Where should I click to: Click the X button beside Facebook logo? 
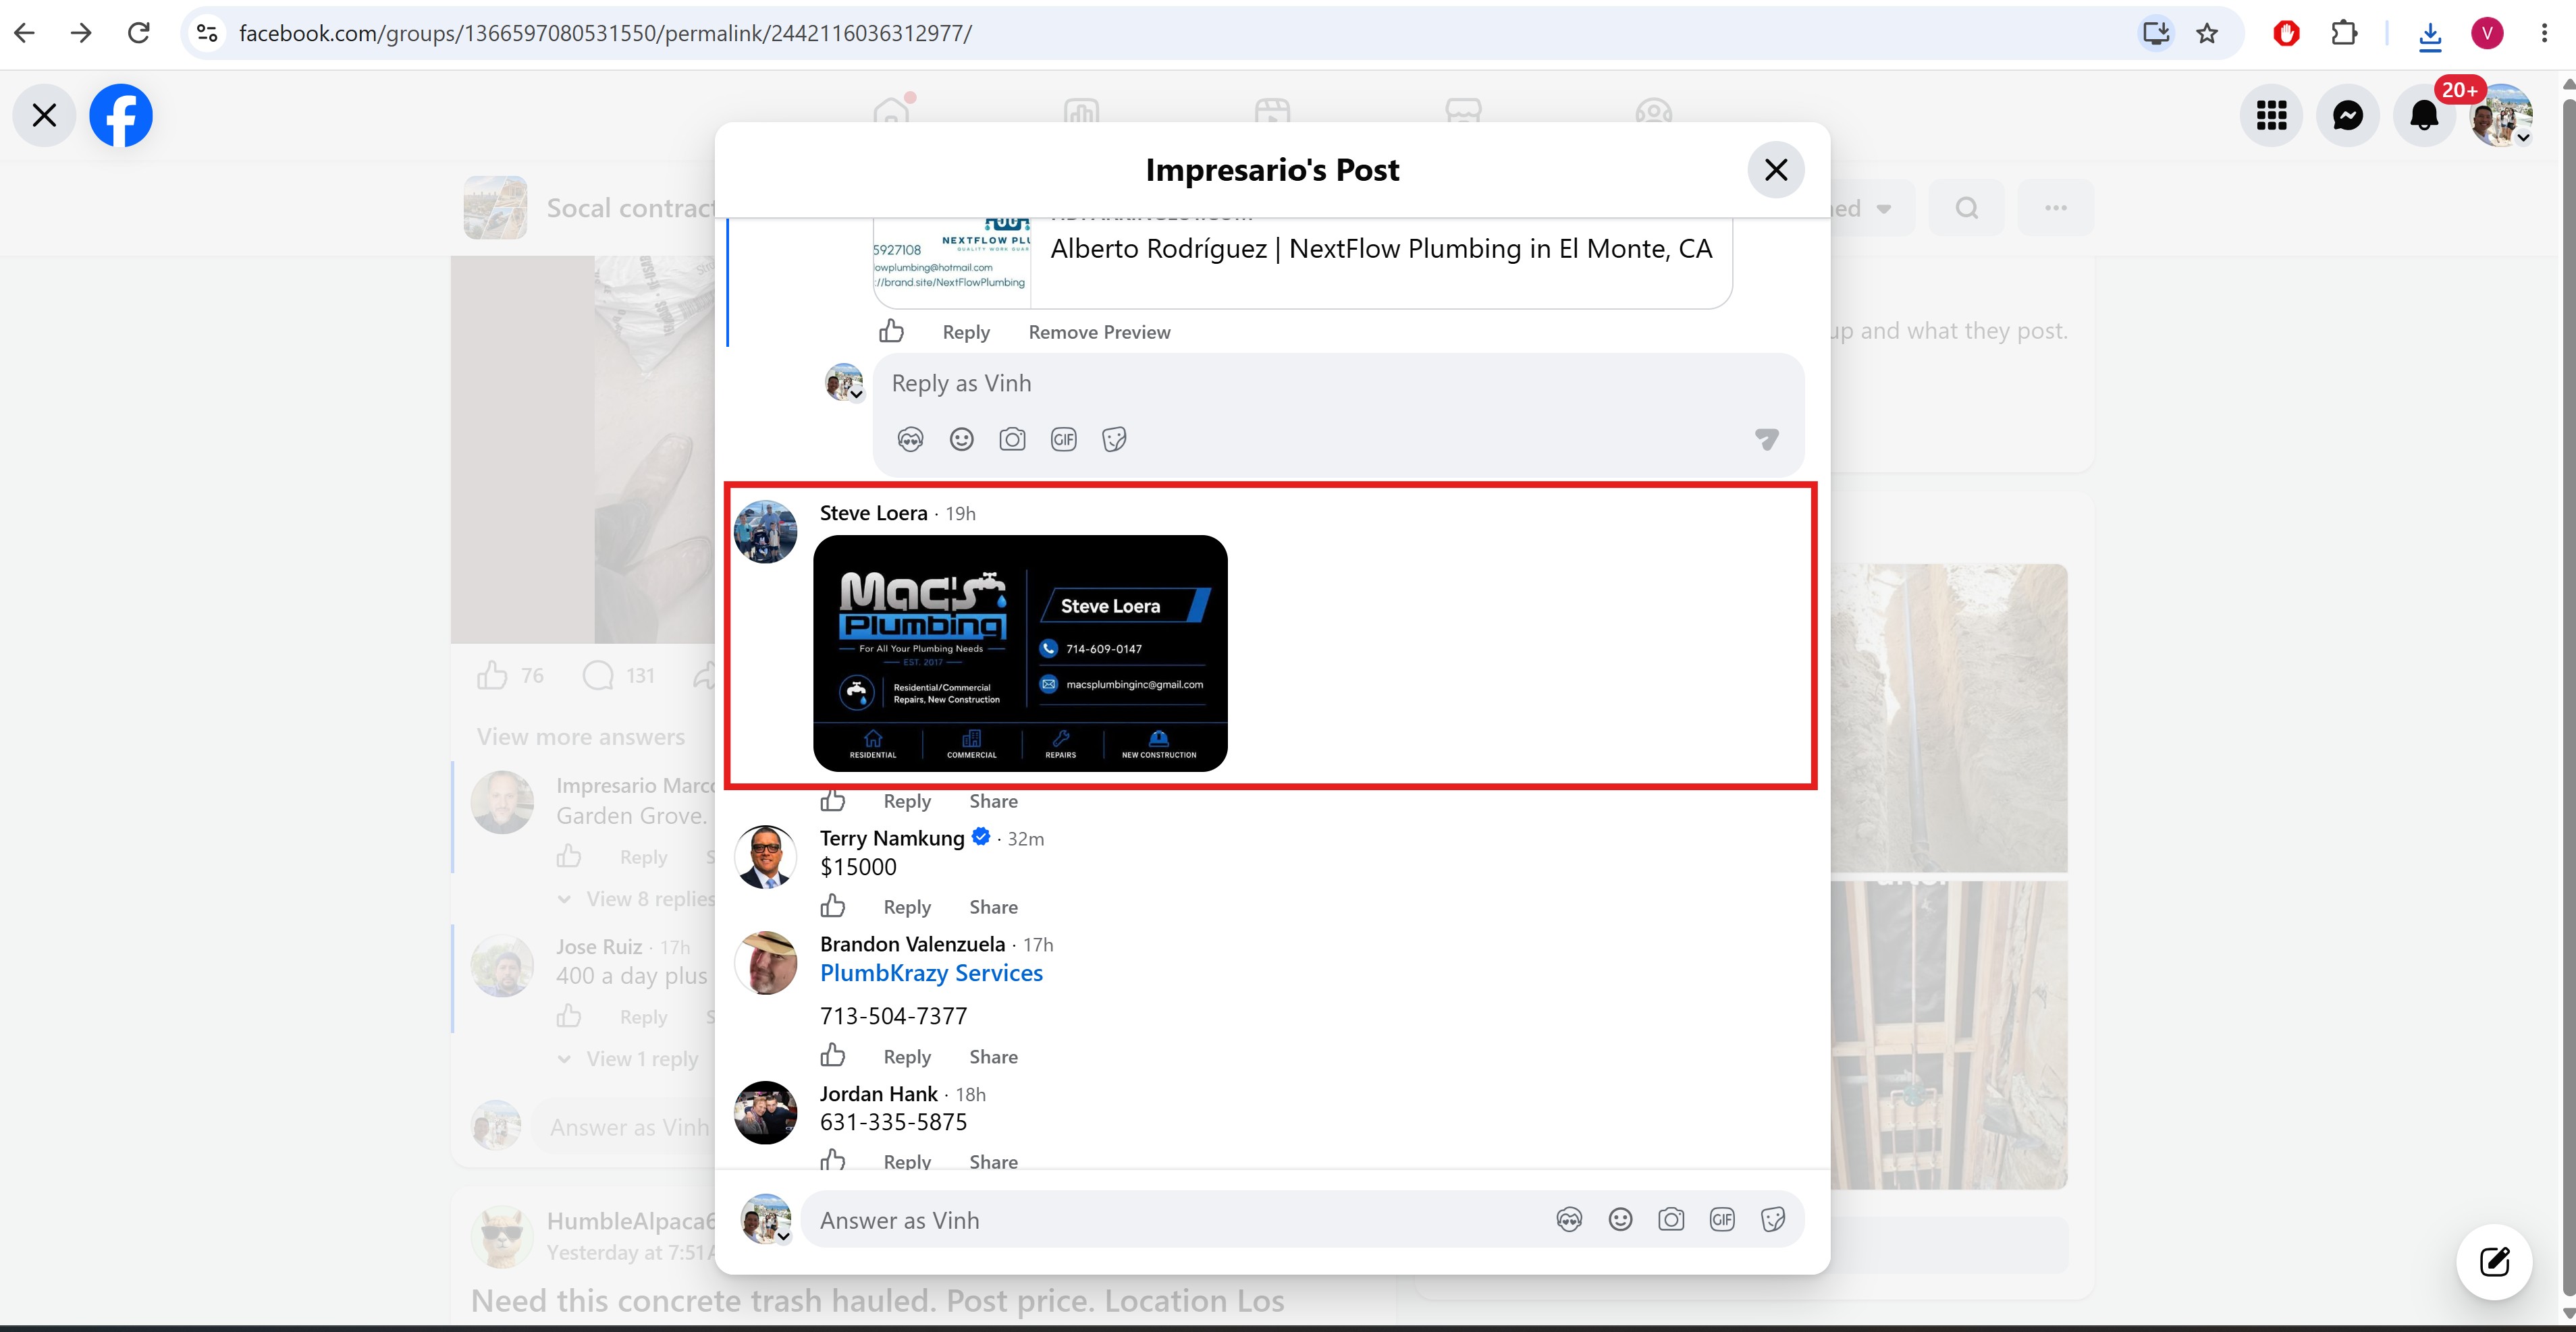pos(44,115)
